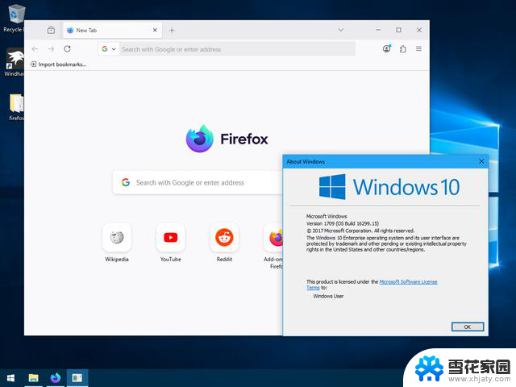
Task: Click the Windows 10 logo in dialog
Action: pos(389,187)
